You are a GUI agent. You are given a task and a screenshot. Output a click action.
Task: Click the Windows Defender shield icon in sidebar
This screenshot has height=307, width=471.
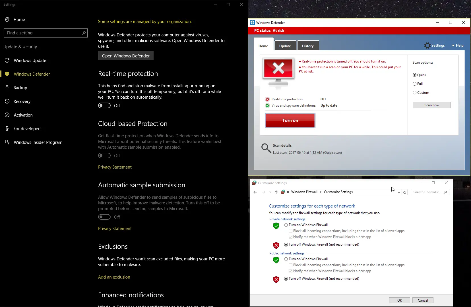(x=7, y=74)
